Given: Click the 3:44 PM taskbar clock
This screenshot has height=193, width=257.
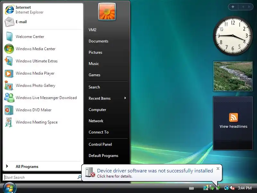Looking at the screenshot, I should [x=244, y=188].
